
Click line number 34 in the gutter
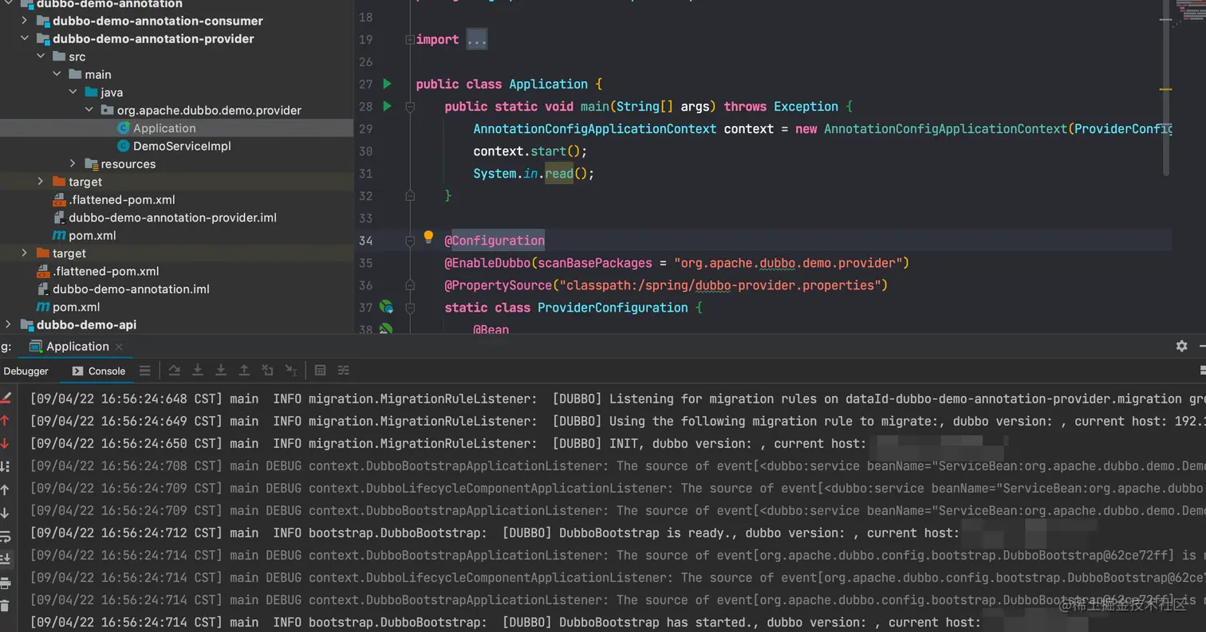[x=365, y=240]
